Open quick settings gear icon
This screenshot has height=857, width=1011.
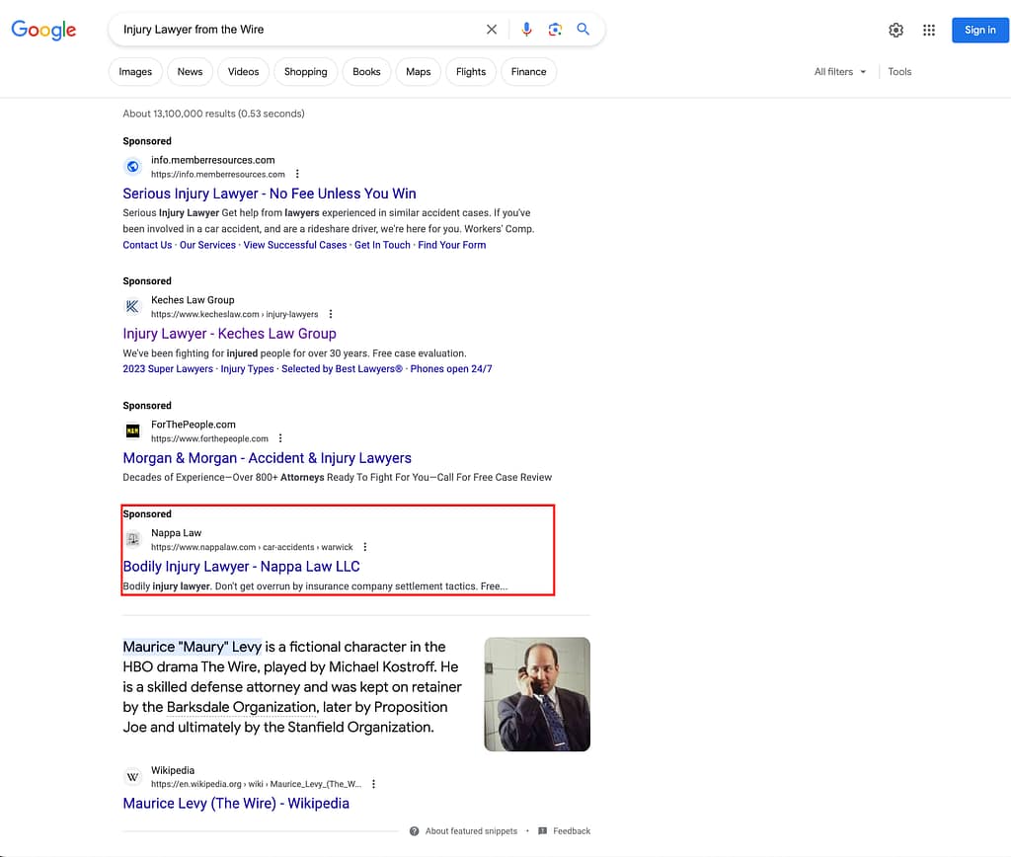[895, 31]
